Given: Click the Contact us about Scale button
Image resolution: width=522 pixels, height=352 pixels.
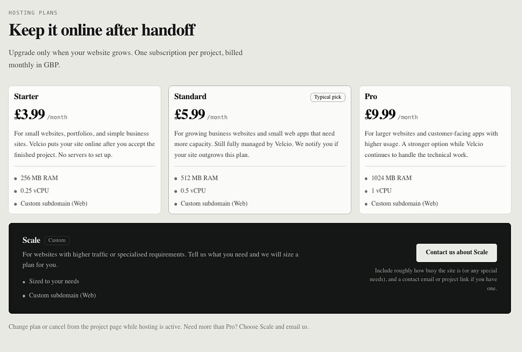Looking at the screenshot, I should pyautogui.click(x=457, y=253).
